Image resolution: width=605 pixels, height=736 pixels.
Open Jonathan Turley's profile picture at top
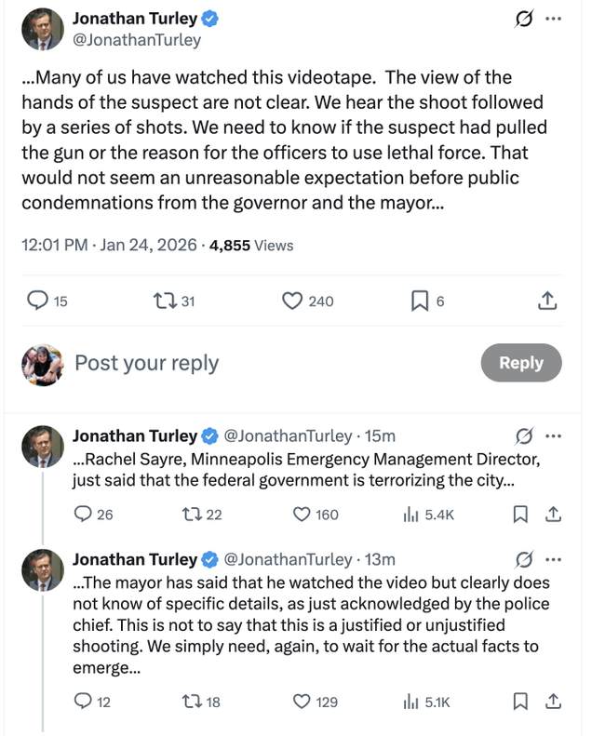point(42,29)
